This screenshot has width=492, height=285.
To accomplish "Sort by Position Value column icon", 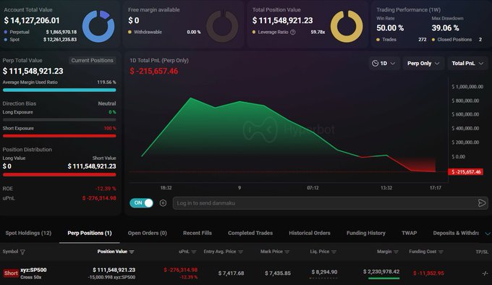I will click(132, 252).
